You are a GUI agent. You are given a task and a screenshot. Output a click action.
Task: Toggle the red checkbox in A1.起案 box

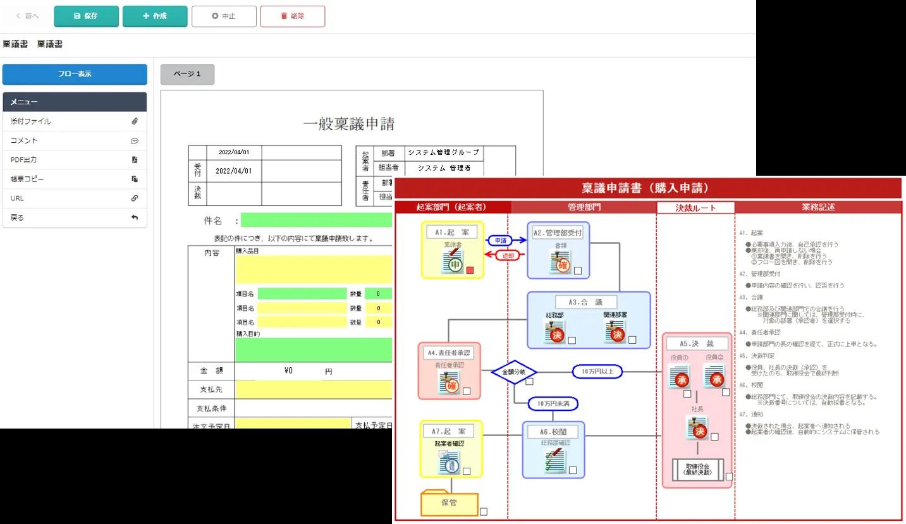470,271
